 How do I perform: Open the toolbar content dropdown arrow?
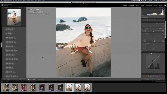click(140, 79)
